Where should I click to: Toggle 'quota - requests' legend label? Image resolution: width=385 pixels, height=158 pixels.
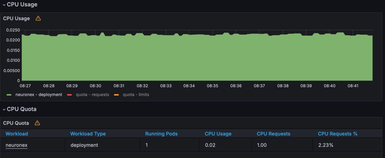point(92,95)
